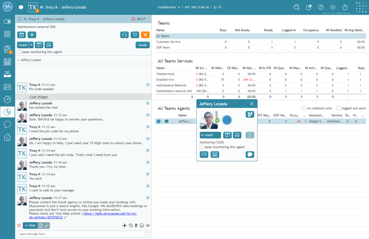
Task: Select the binoculars screen-monitoring icon in Jeffery's popup
Action: pyautogui.click(x=237, y=135)
